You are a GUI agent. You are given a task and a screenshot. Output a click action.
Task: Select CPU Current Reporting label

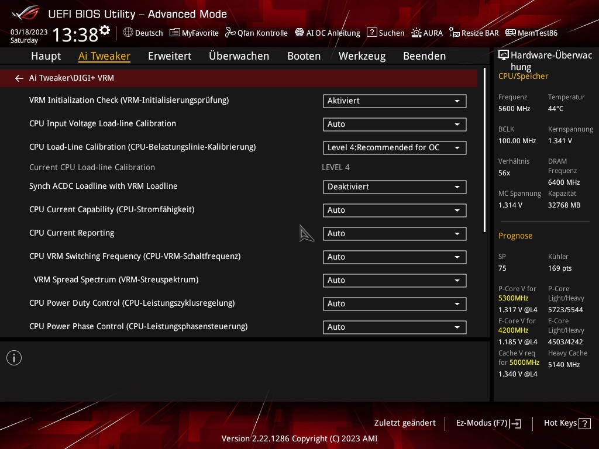click(x=72, y=233)
